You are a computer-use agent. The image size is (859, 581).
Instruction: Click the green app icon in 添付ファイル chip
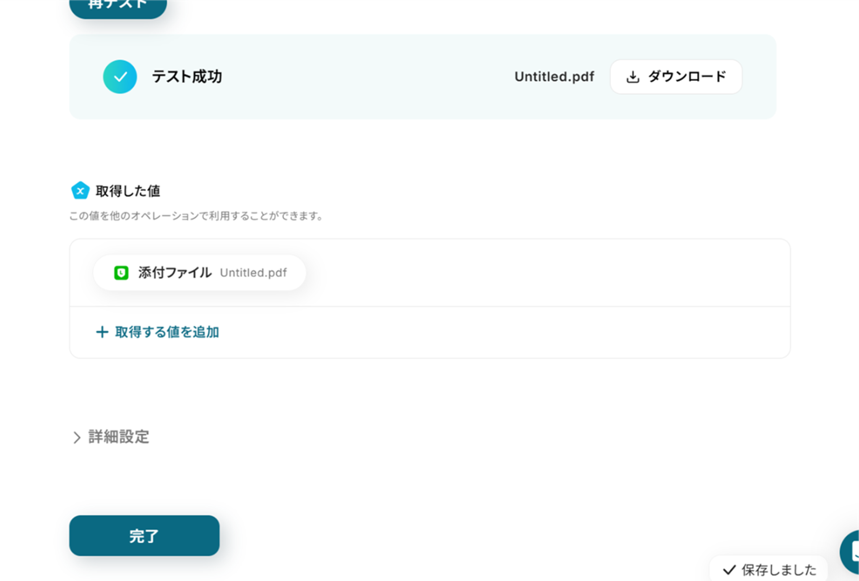[x=121, y=273]
